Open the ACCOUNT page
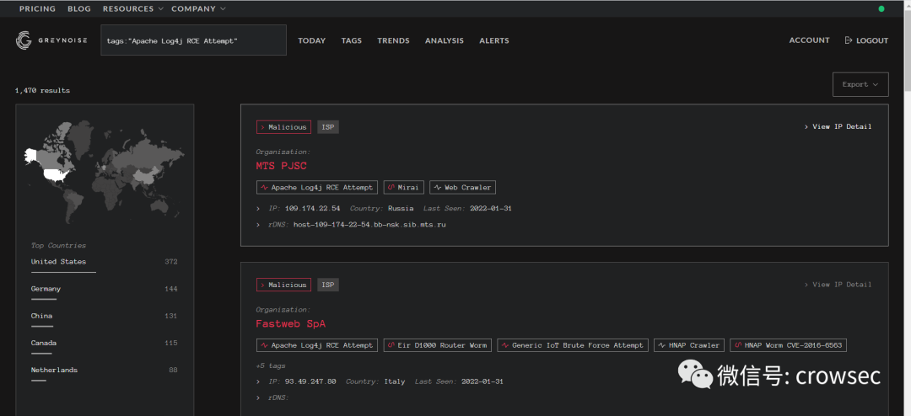The width and height of the screenshot is (911, 416). coord(809,40)
